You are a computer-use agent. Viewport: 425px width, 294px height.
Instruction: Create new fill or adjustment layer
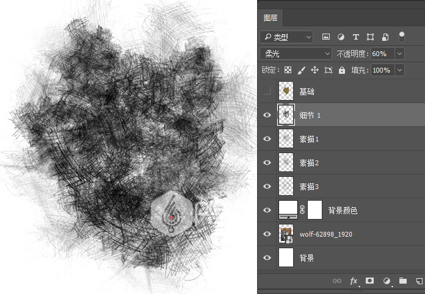[387, 281]
